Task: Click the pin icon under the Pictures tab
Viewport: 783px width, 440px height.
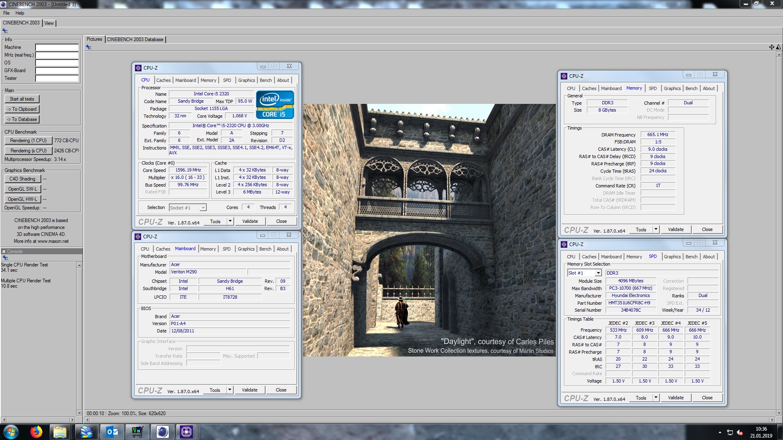Action: 88,47
